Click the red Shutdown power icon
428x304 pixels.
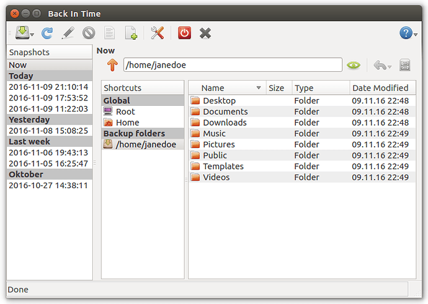(184, 33)
